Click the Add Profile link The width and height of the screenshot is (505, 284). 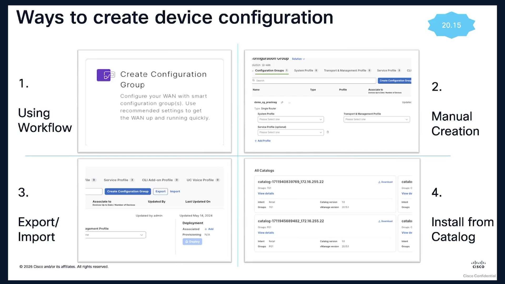point(262,141)
